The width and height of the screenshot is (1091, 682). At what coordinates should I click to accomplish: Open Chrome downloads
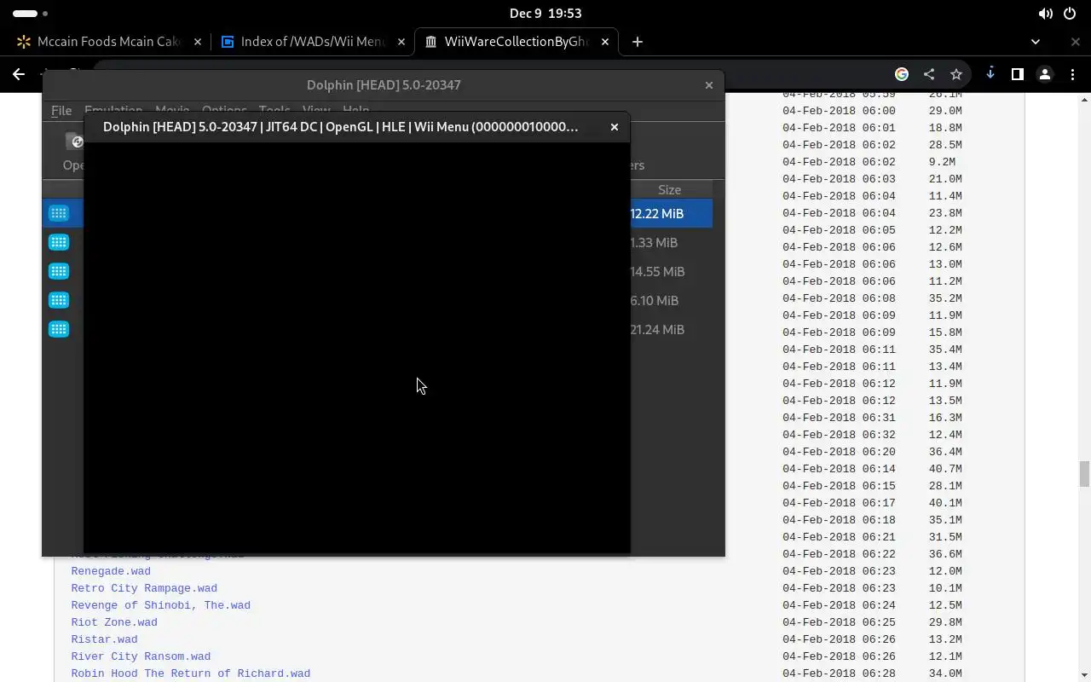coord(990,74)
